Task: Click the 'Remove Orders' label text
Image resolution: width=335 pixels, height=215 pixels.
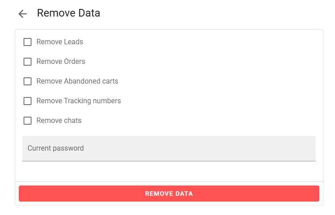Action: pyautogui.click(x=60, y=62)
